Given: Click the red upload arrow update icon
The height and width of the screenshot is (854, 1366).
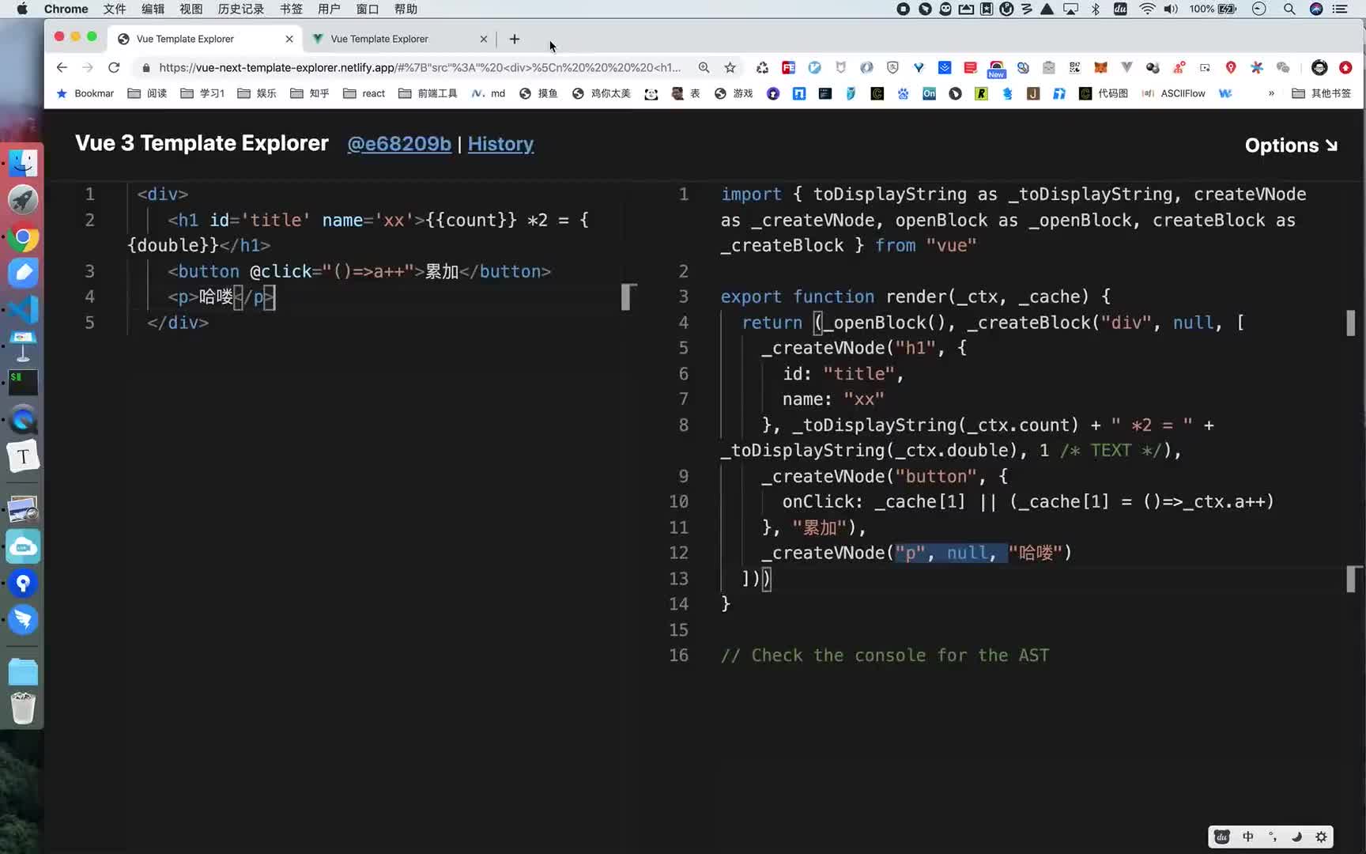Looking at the screenshot, I should click(1345, 67).
